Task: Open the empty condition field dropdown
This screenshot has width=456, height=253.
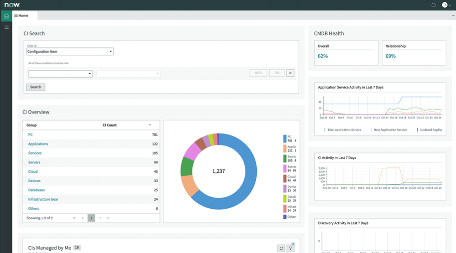Action: [61, 73]
